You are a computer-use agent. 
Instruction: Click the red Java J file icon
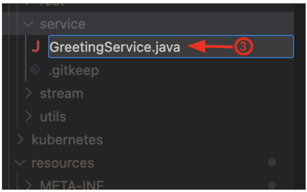click(35, 47)
